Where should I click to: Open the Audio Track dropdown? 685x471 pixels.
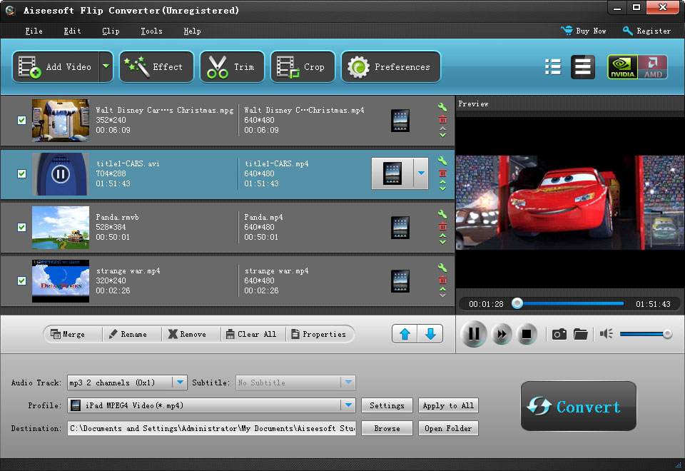[181, 383]
